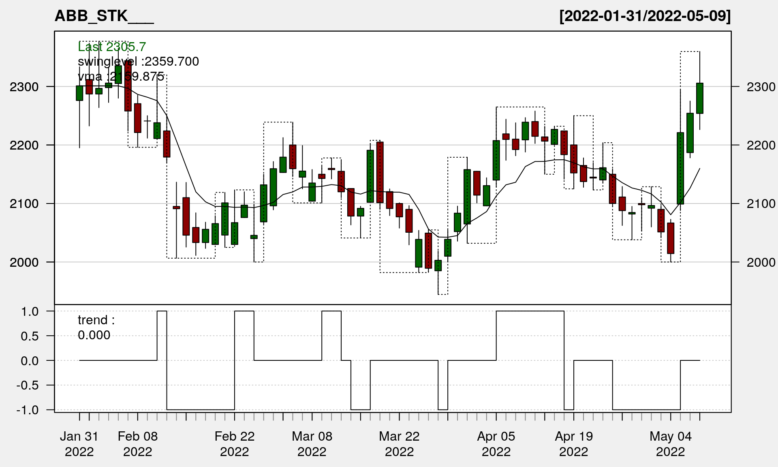Viewport: 778px width, 467px height.
Task: Click the last green candlestick on the right
Action: coord(699,98)
